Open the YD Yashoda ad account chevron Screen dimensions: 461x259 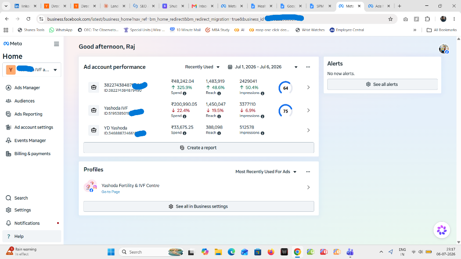[x=308, y=130]
